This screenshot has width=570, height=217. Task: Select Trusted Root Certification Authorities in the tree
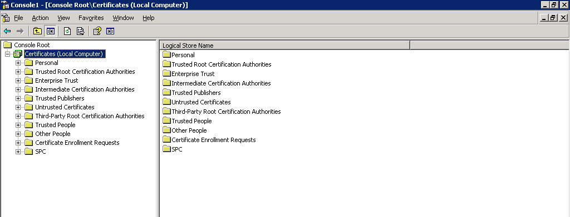tap(85, 72)
